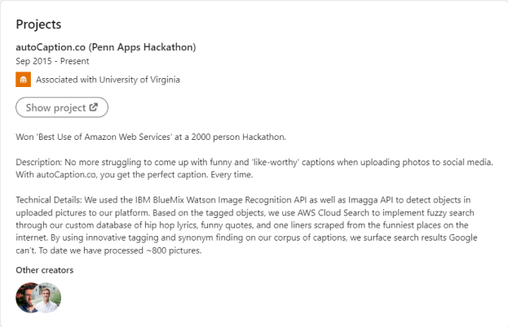
Task: Click the University of Virginia logo icon
Action: [23, 80]
